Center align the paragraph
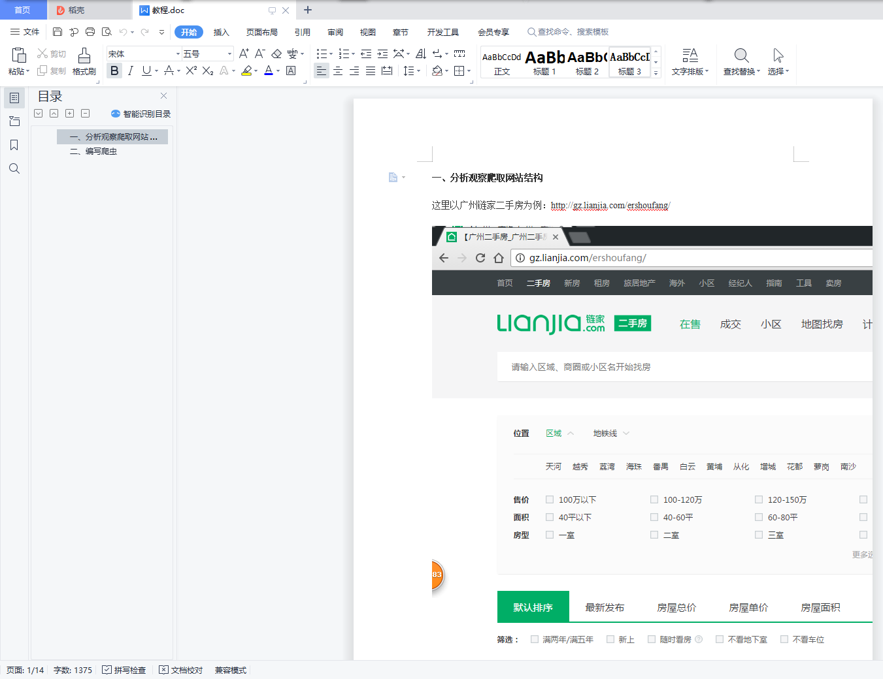This screenshot has height=679, width=883. pyautogui.click(x=338, y=71)
